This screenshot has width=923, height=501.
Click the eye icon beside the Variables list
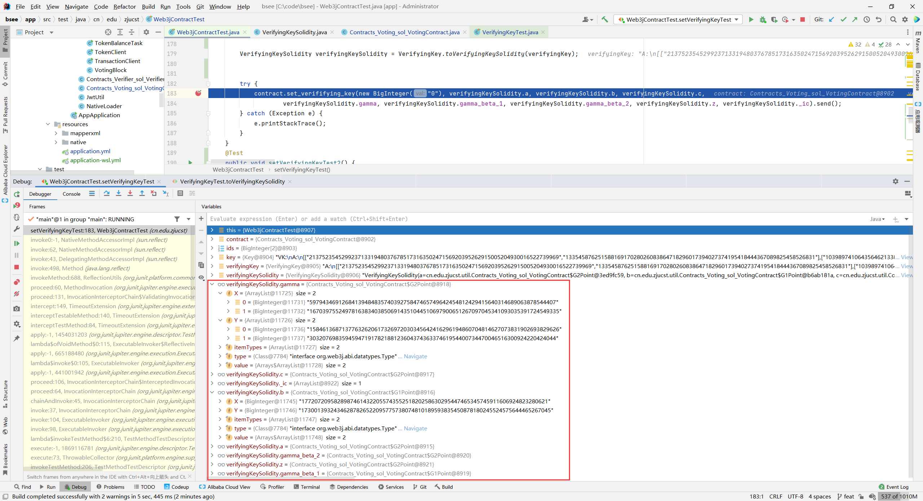click(x=201, y=277)
